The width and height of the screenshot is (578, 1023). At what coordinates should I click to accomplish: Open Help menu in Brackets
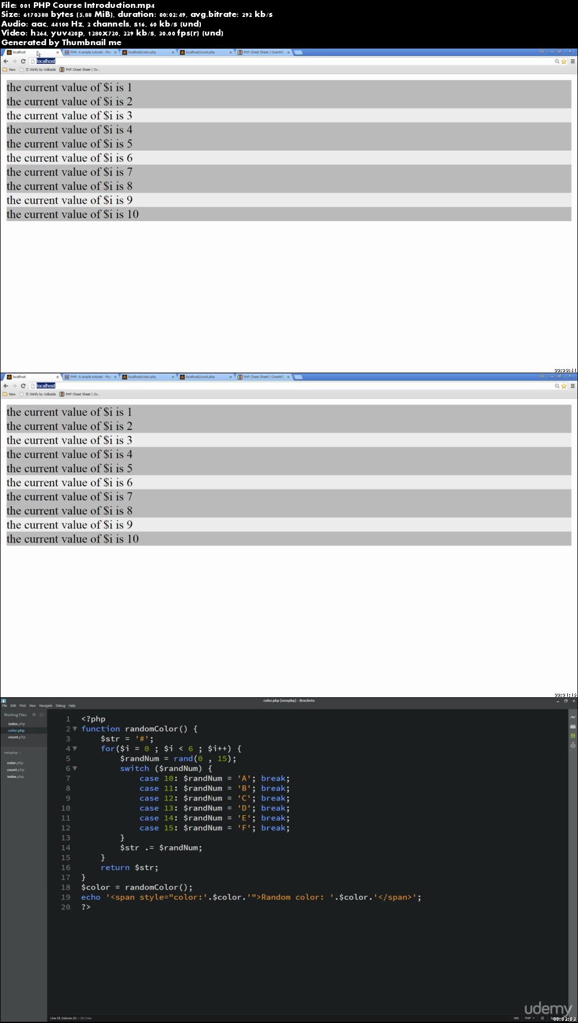72,705
